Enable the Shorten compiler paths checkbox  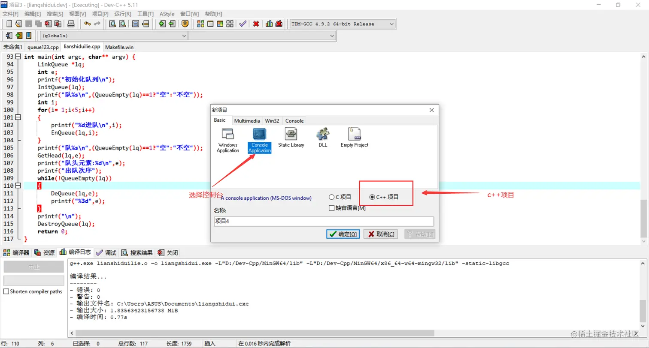tap(6, 291)
